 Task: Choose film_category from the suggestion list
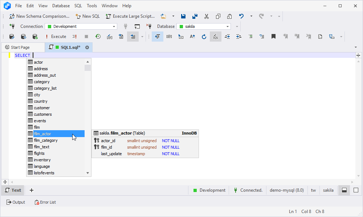tap(56, 140)
